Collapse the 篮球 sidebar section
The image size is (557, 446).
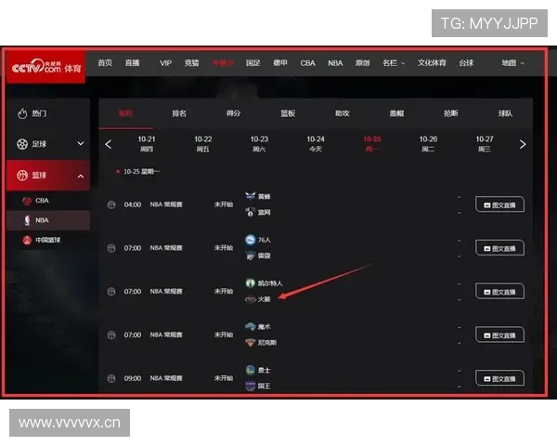pos(81,176)
